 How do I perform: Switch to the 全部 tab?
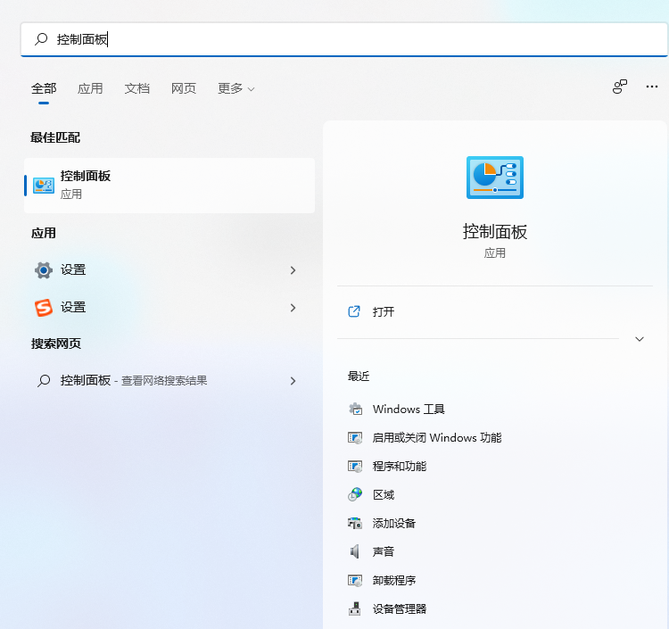[44, 88]
